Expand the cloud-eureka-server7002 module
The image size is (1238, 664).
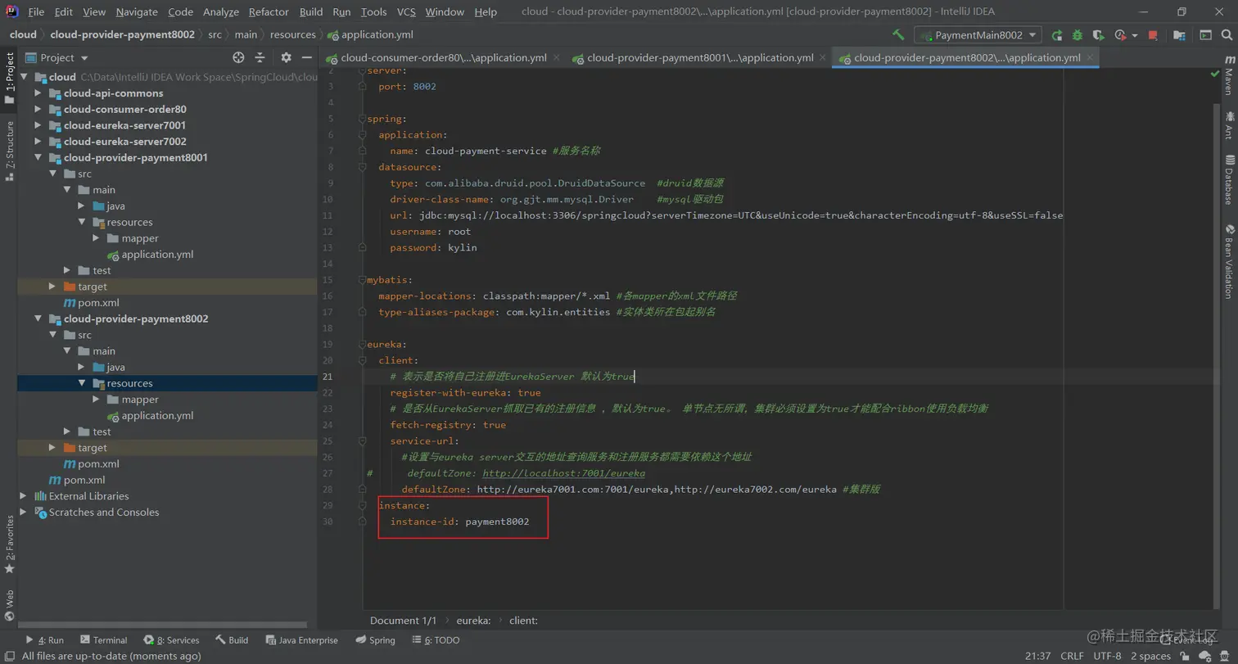[38, 142]
